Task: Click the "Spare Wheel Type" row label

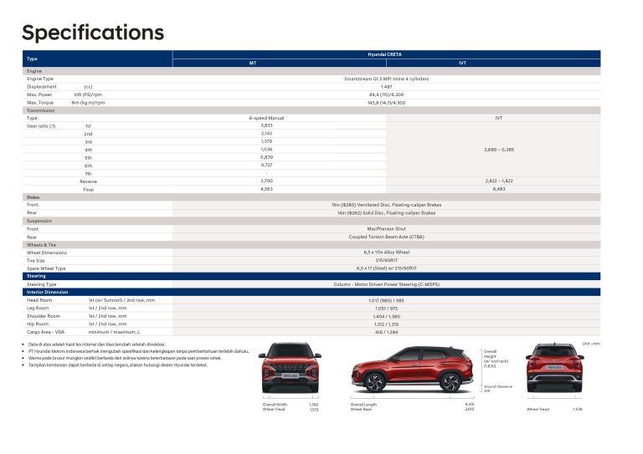Action: coord(46,268)
